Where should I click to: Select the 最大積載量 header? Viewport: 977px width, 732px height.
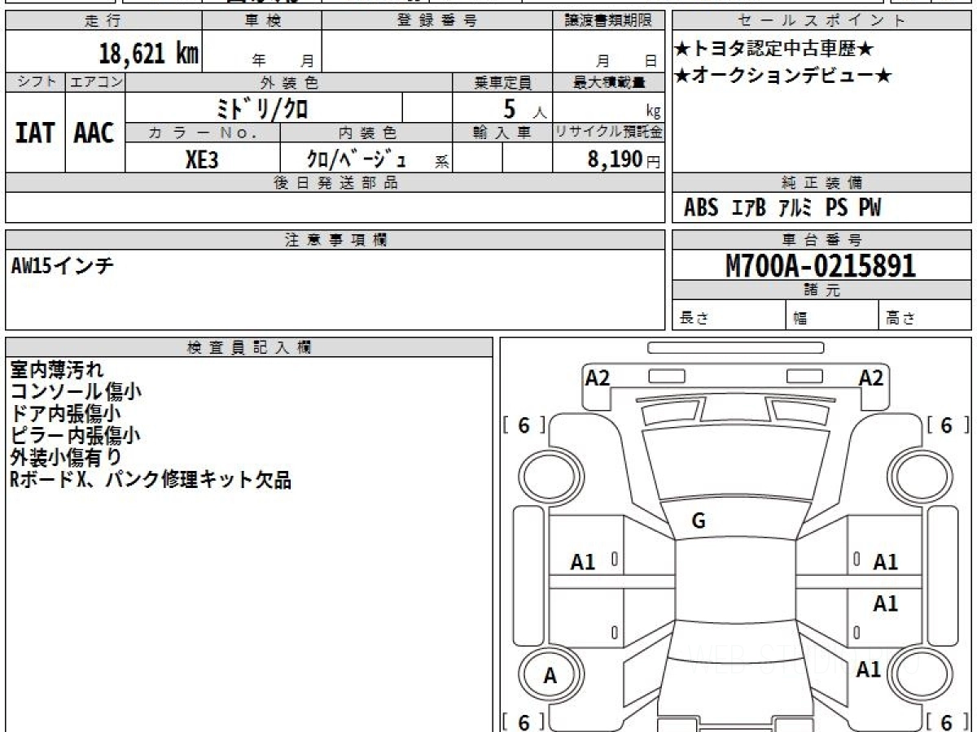point(608,82)
